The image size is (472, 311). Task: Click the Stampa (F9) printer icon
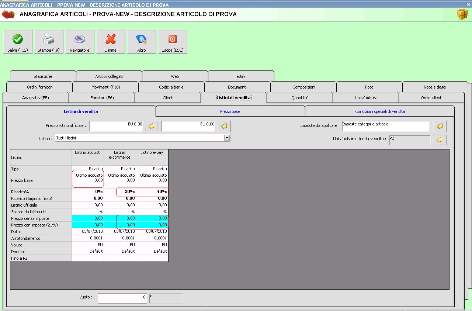tap(49, 39)
